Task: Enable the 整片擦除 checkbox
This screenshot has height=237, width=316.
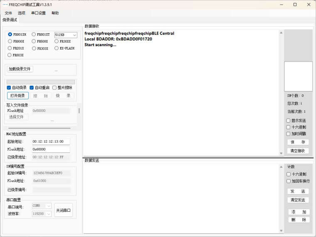Action: (x=54, y=88)
